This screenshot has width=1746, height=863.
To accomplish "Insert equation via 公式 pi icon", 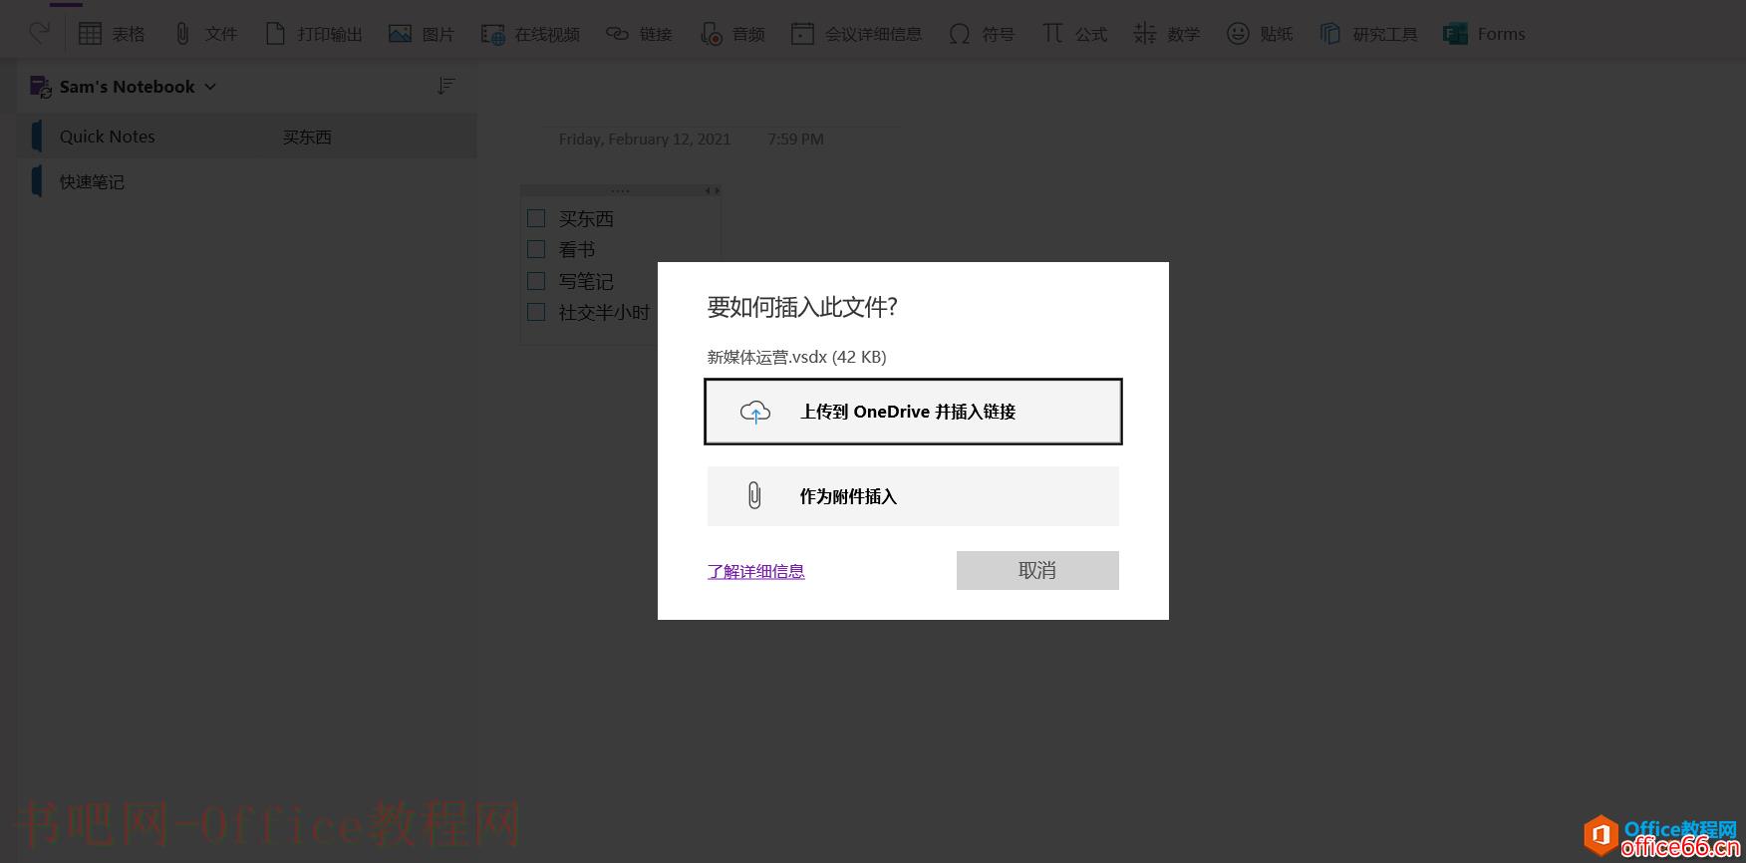I will click(x=1052, y=34).
